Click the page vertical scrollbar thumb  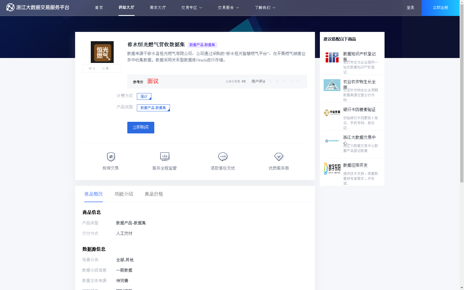(462, 93)
